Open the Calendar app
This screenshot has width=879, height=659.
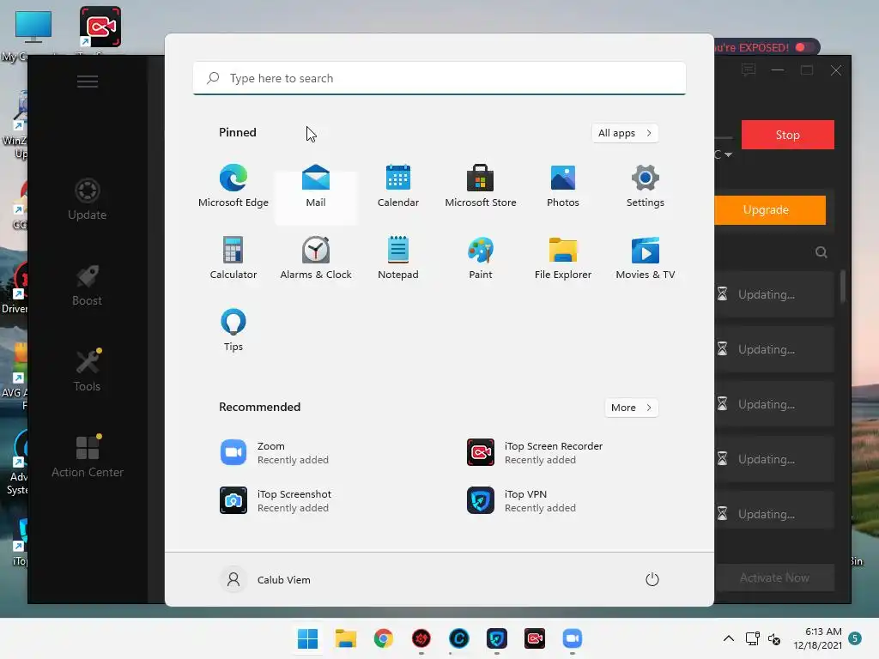398,186
